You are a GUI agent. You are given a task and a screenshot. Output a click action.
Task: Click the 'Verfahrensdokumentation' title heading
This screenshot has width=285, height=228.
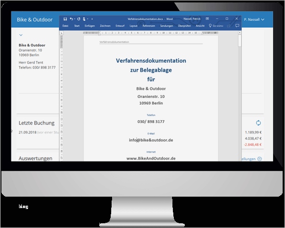click(x=151, y=60)
